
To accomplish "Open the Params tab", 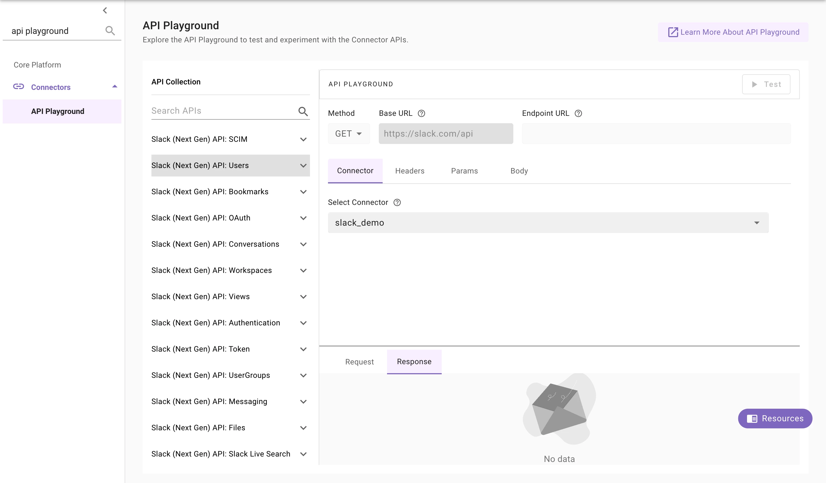I will [464, 171].
